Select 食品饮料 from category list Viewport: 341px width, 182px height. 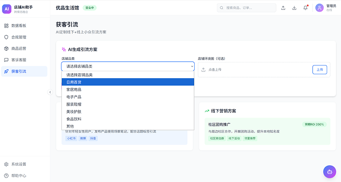(x=128, y=119)
